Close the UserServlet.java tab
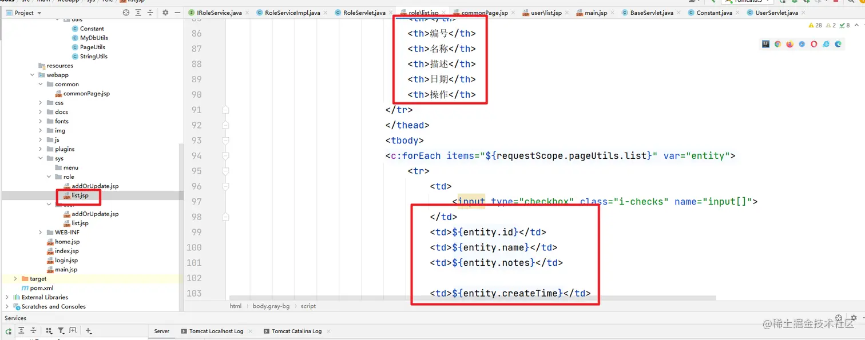This screenshot has width=865, height=340. pyautogui.click(x=804, y=13)
